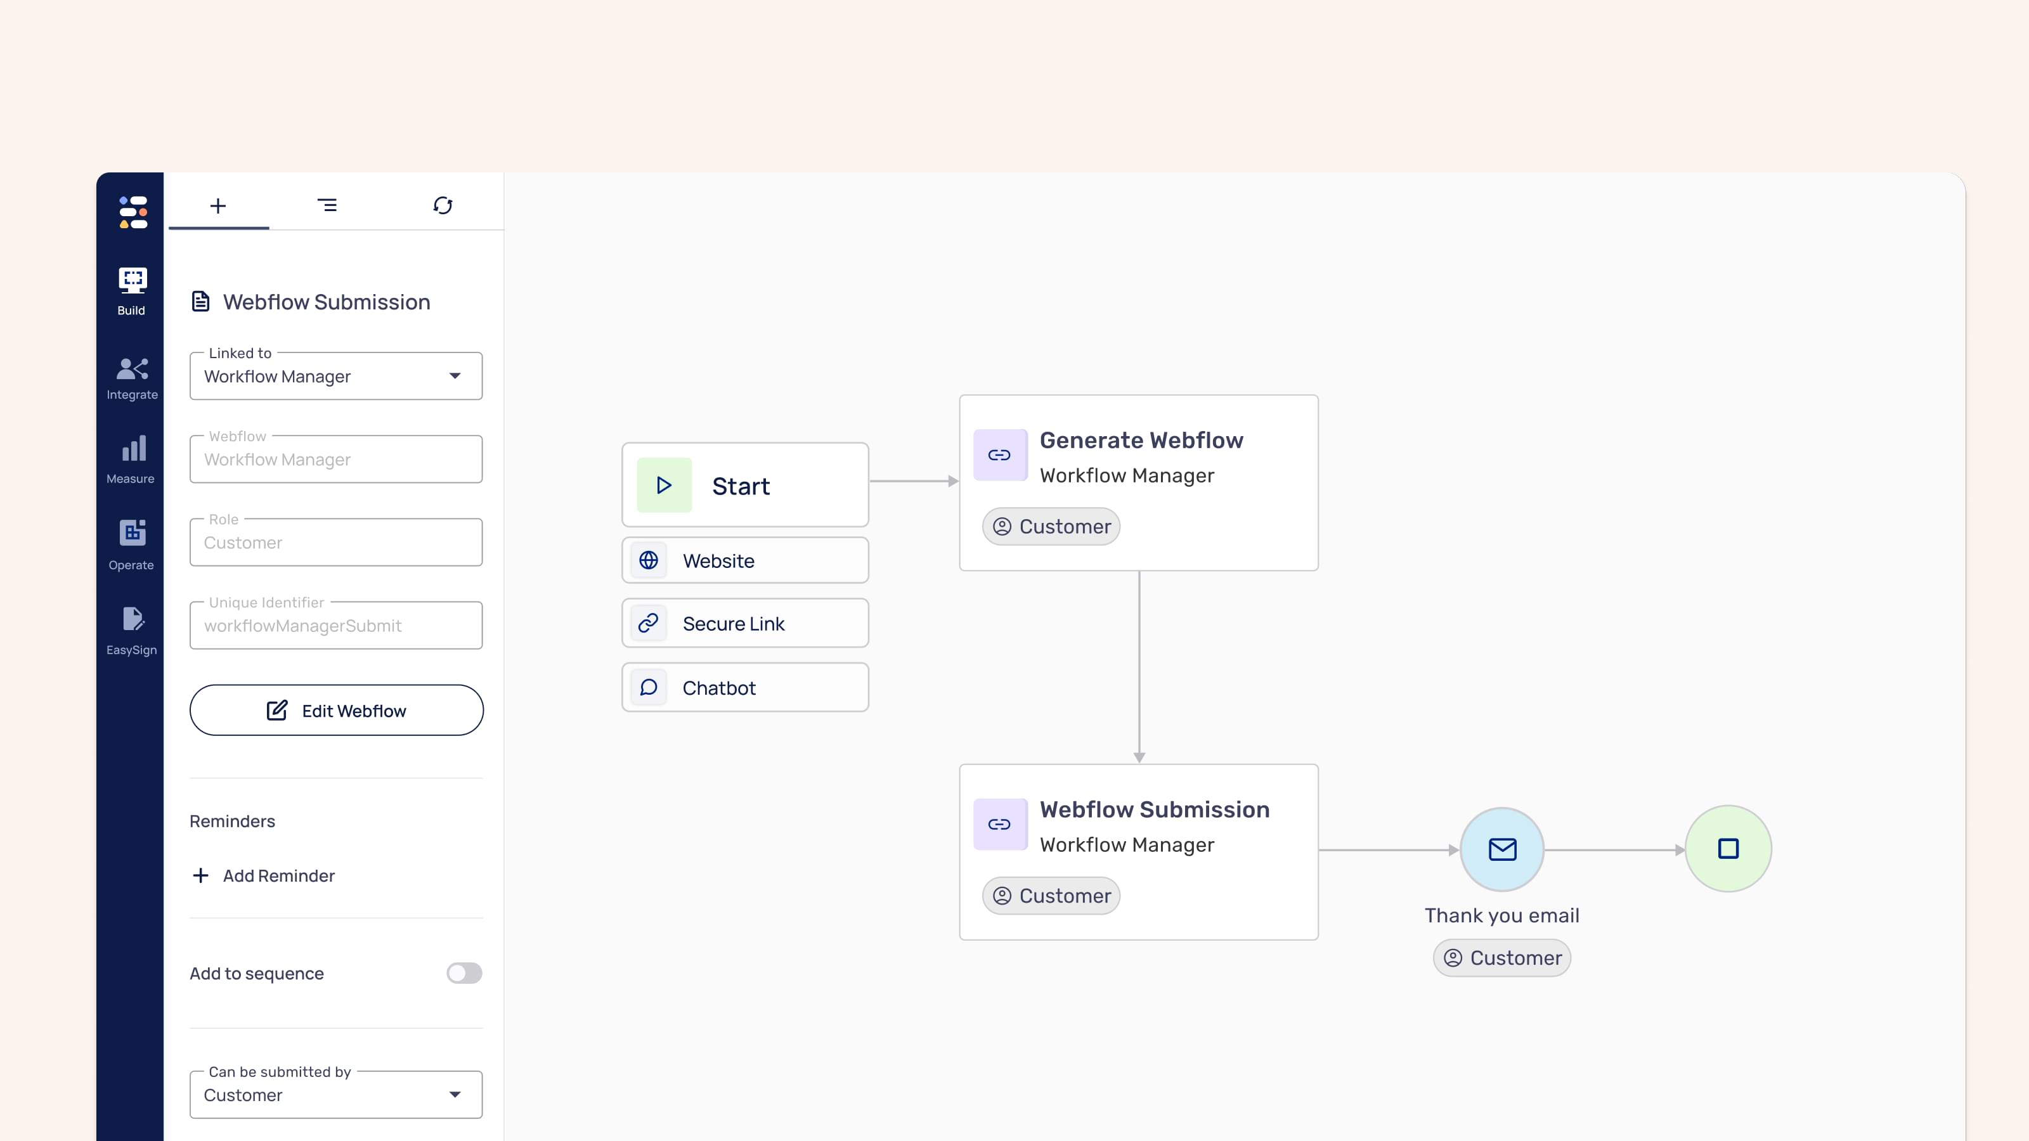Expand the Linked to dropdown
The image size is (2029, 1141).
click(335, 377)
